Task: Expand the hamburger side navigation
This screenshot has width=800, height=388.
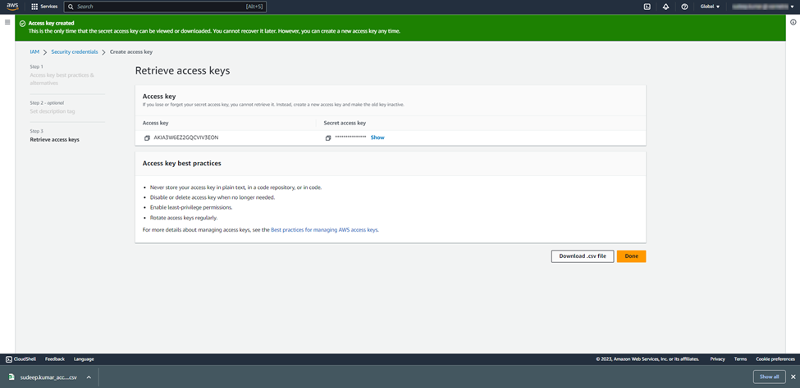Action: (x=7, y=22)
